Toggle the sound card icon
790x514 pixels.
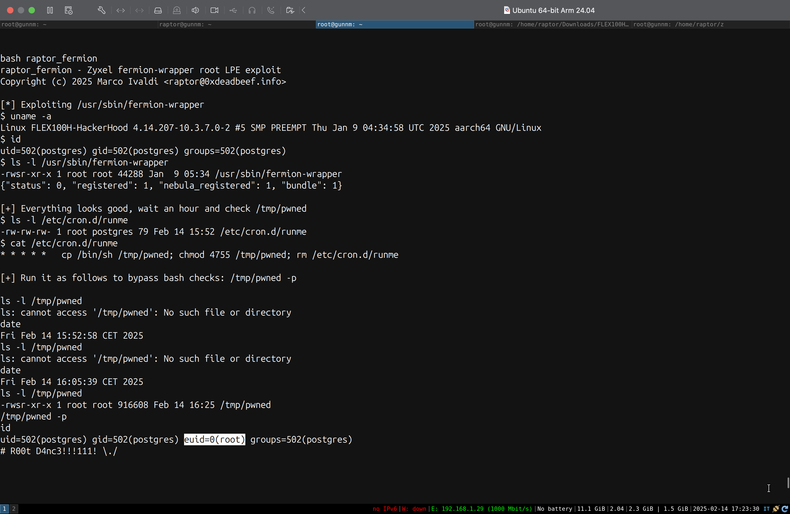195,10
